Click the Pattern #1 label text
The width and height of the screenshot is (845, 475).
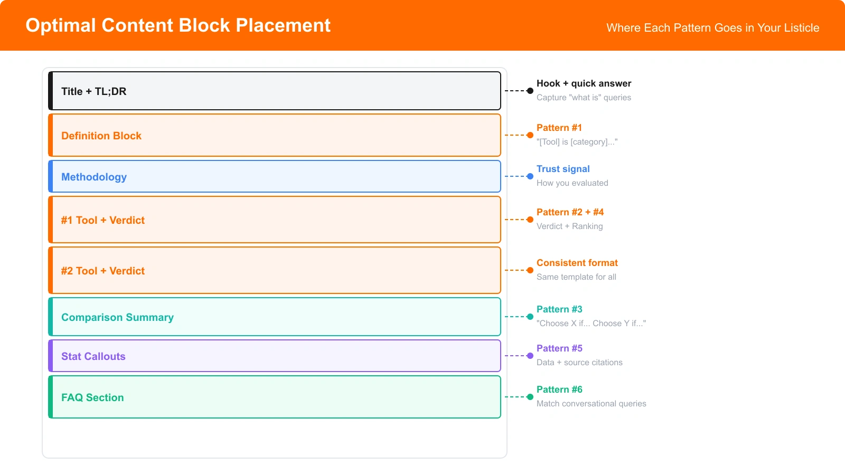click(x=559, y=128)
